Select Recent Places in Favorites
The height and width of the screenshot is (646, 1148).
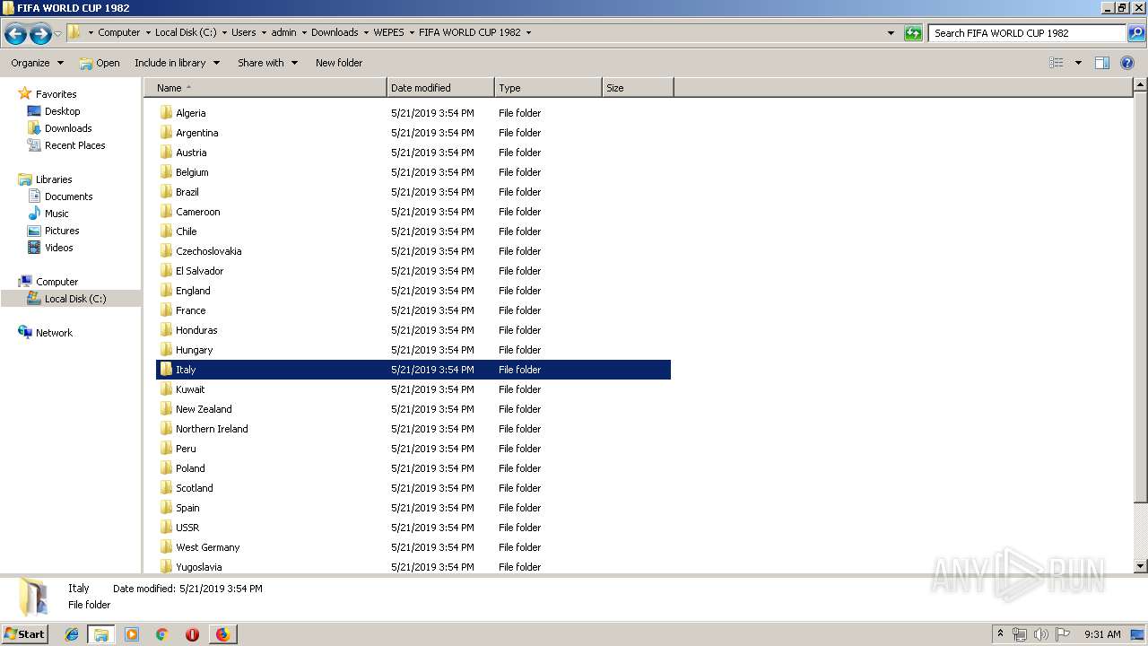(x=74, y=145)
